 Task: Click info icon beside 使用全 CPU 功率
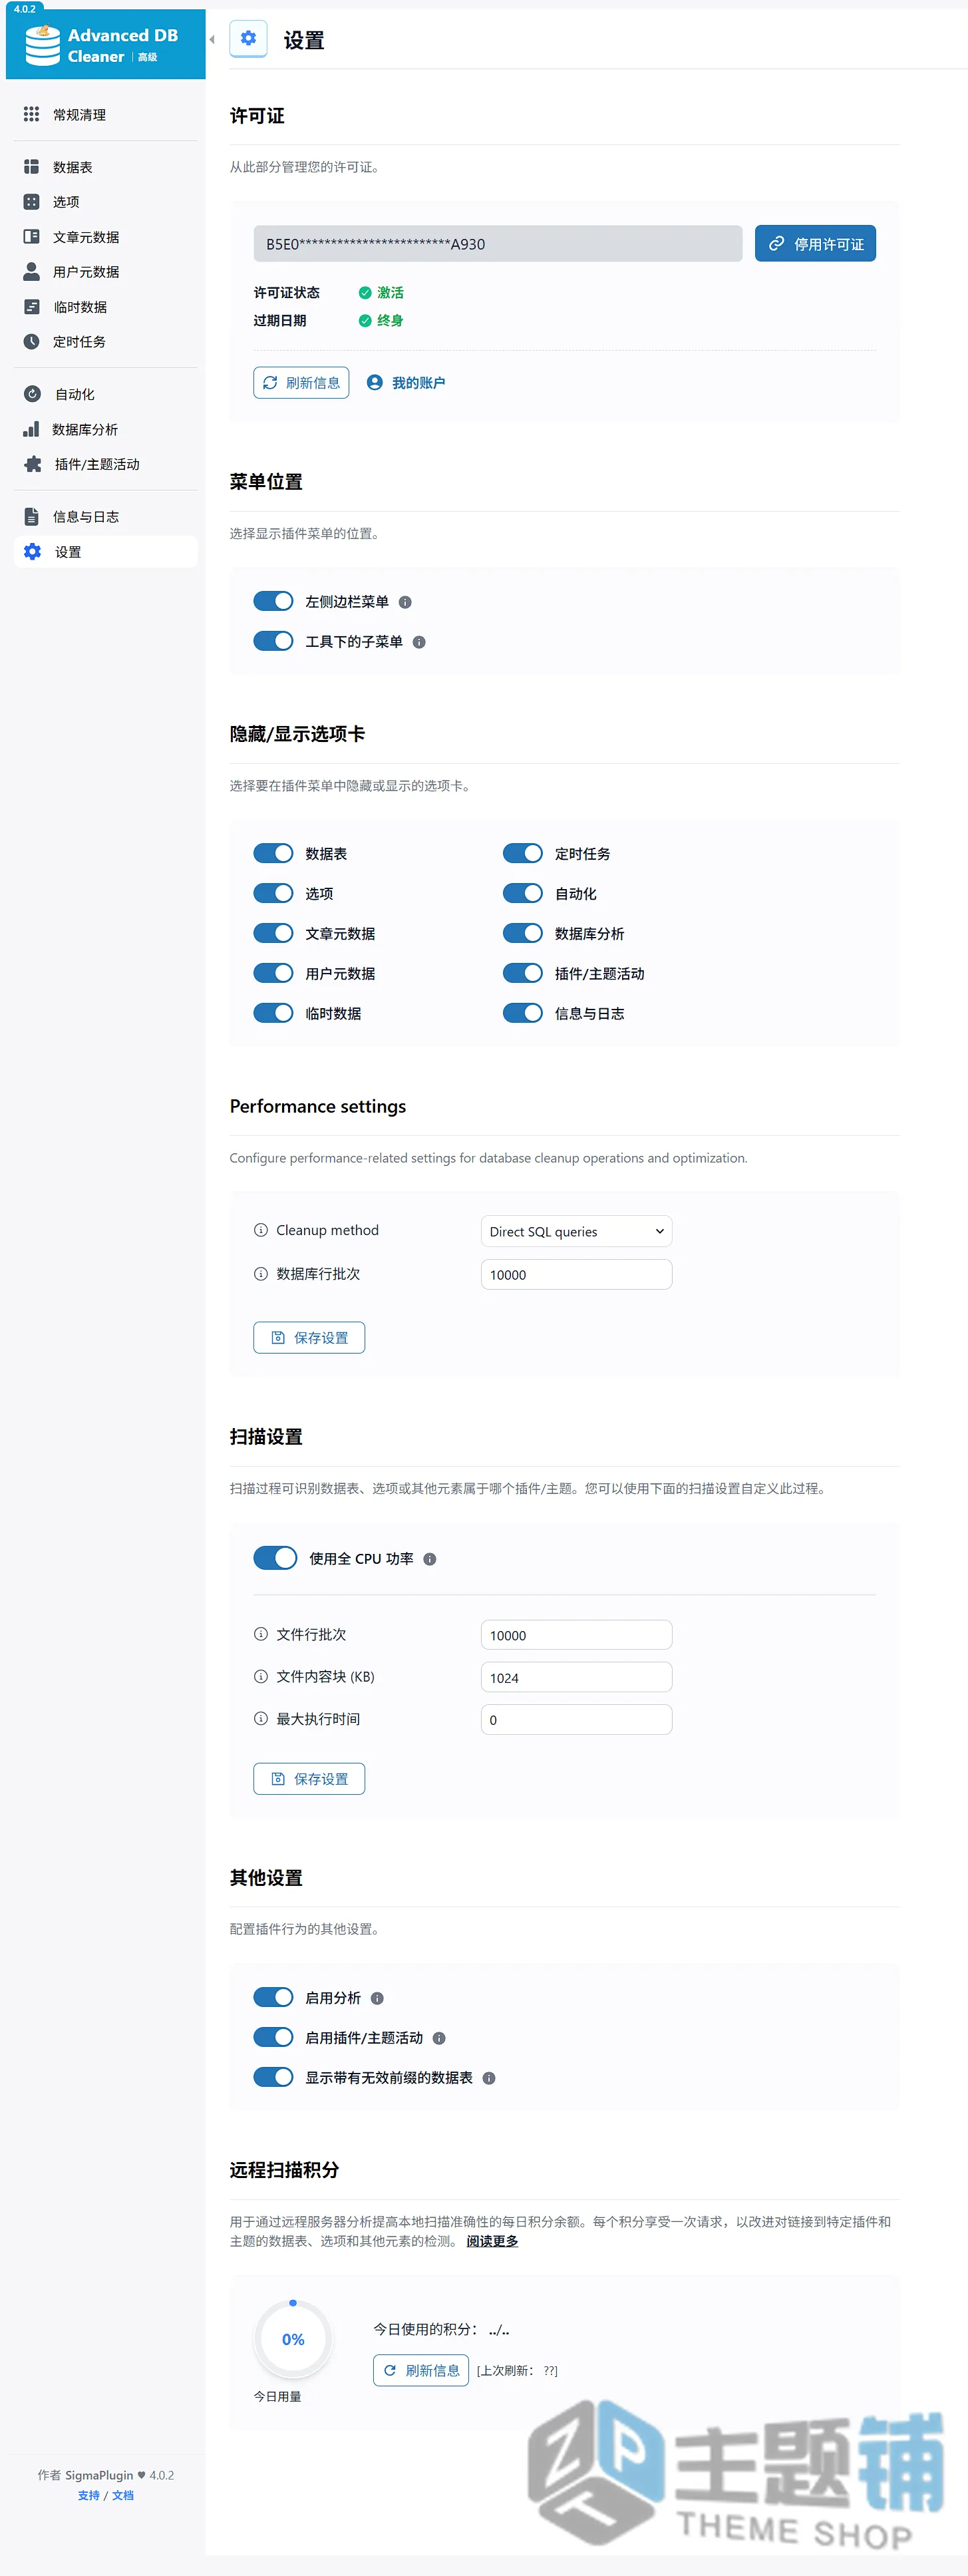point(430,1559)
